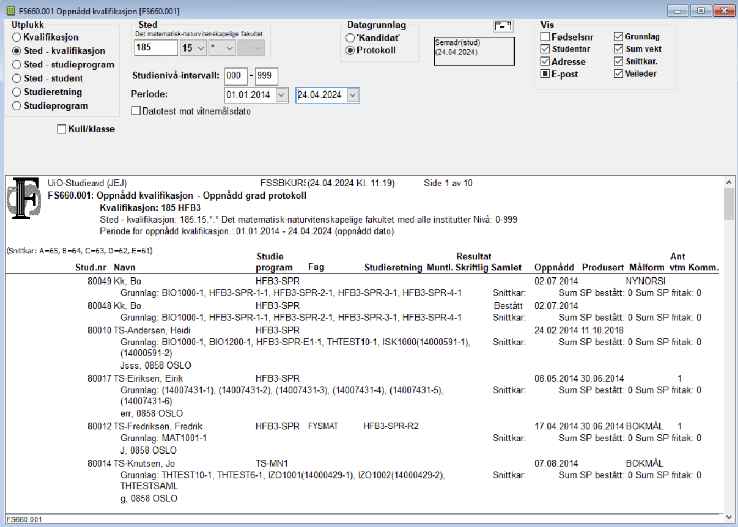
Task: Select the Studieprogram radio option
Action: point(16,106)
